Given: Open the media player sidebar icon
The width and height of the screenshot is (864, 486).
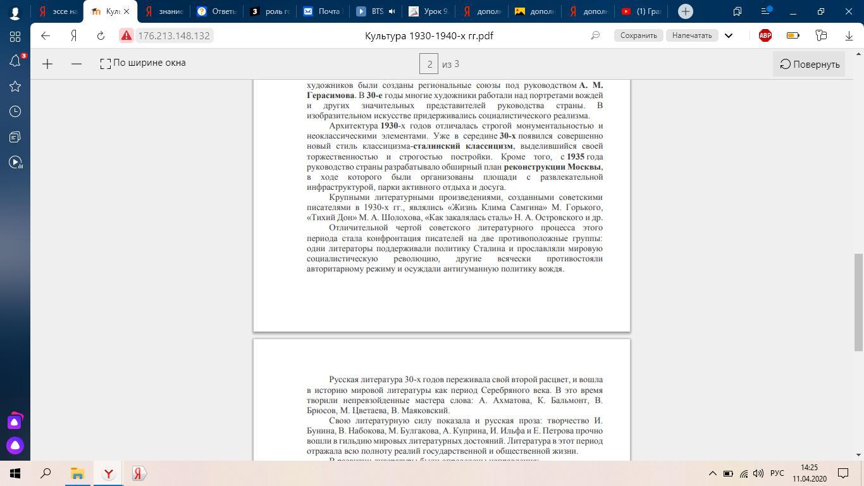Looking at the screenshot, I should (15, 162).
